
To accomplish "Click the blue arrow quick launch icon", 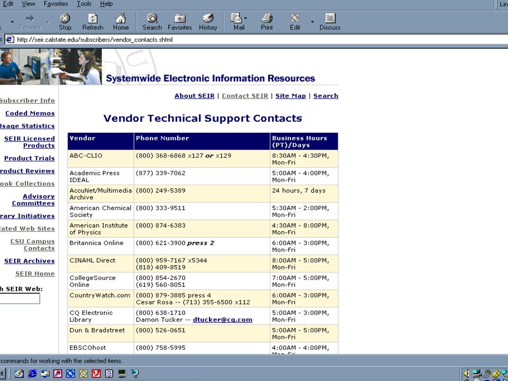I will click(70, 374).
